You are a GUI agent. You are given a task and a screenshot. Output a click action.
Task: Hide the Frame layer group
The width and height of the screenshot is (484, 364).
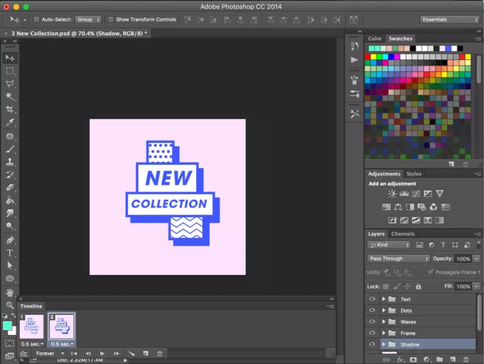372,333
